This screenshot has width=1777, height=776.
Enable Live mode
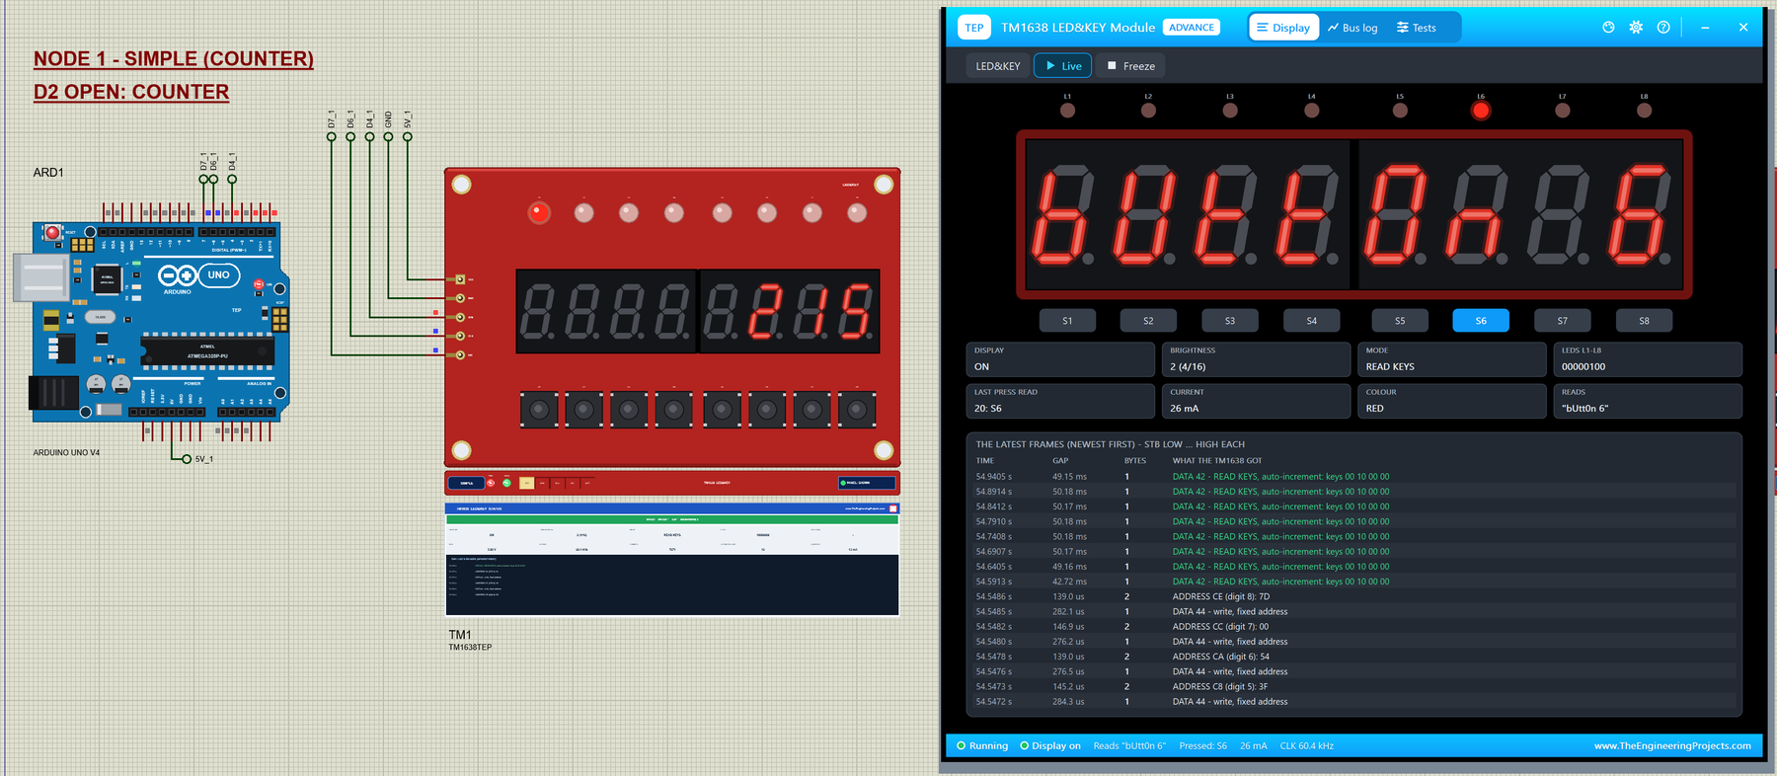(x=1063, y=66)
